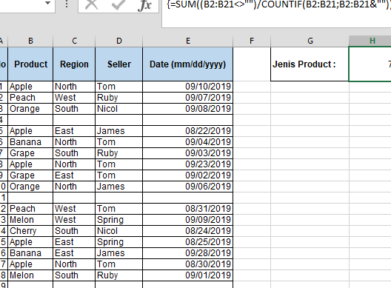This screenshot has width=391, height=288.
Task: Click Melon cell in West Spring row
Action: (x=30, y=220)
